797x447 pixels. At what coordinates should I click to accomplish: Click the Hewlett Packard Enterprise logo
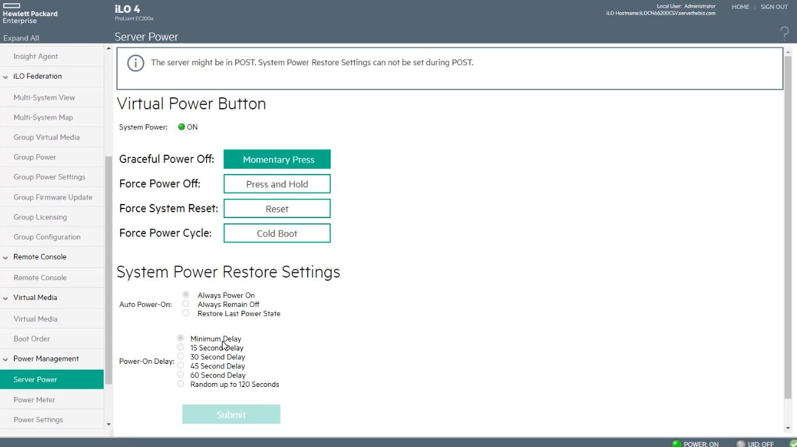tap(29, 13)
